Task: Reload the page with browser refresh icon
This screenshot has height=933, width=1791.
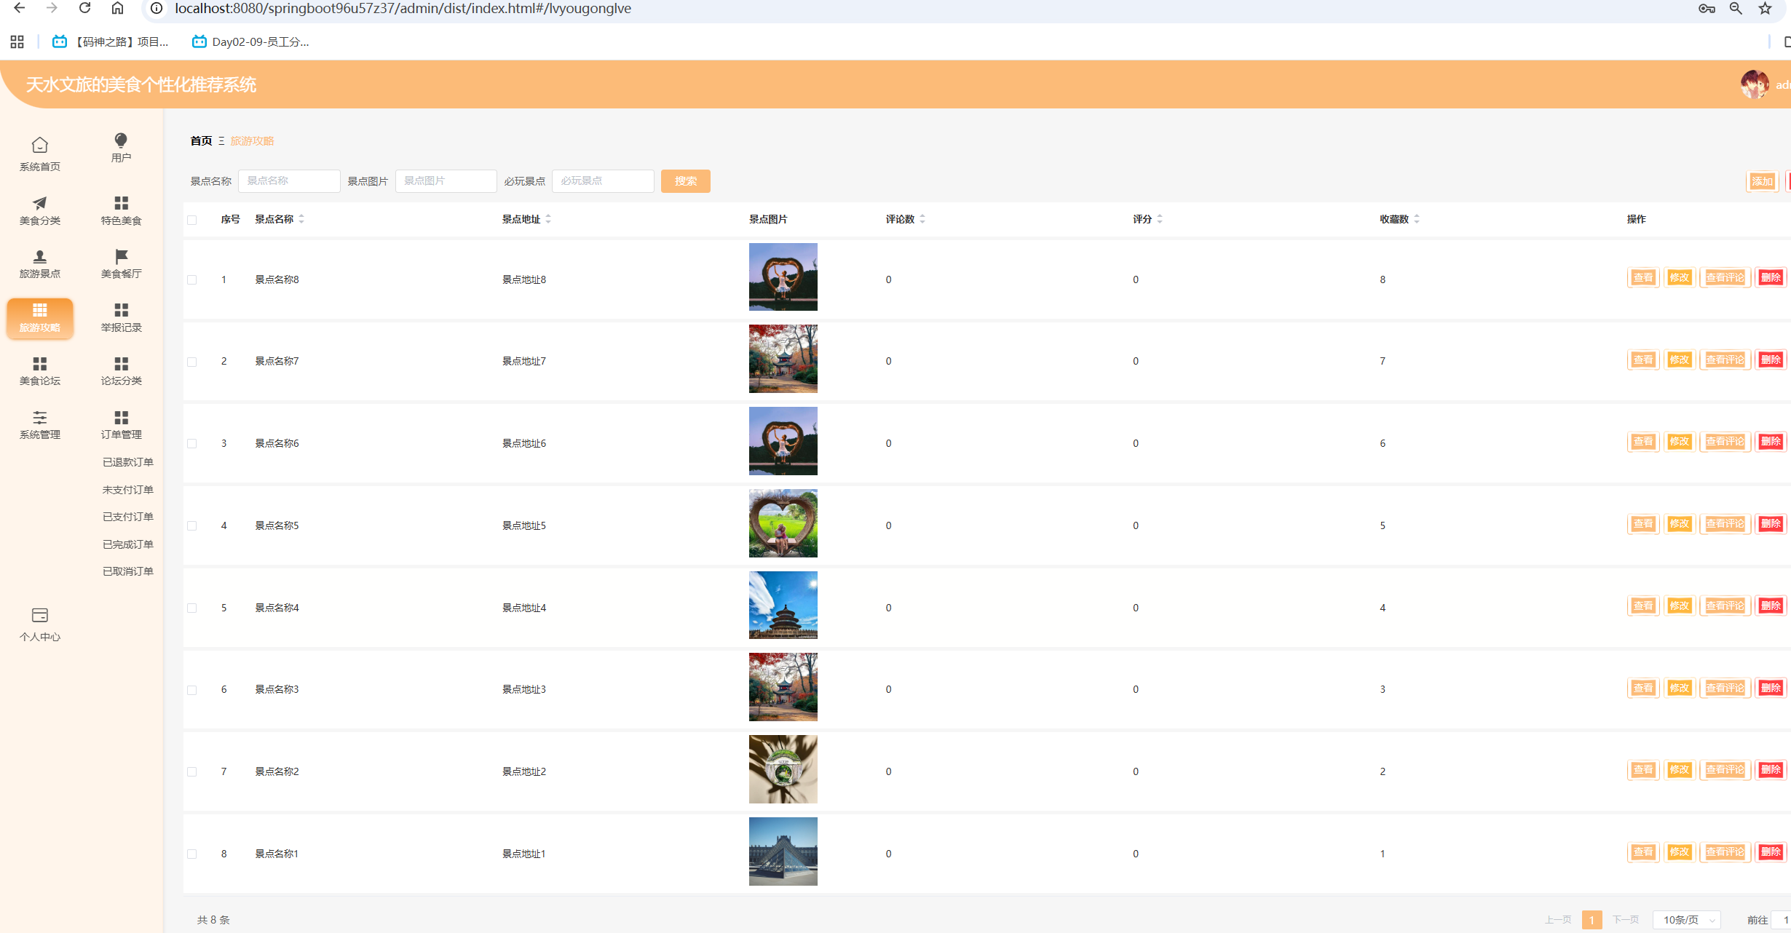Action: [85, 8]
